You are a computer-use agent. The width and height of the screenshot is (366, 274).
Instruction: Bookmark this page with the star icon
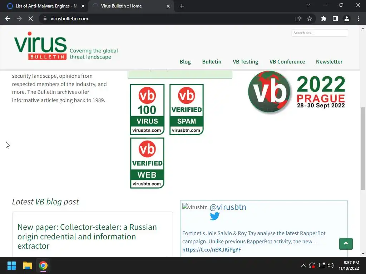(310, 19)
